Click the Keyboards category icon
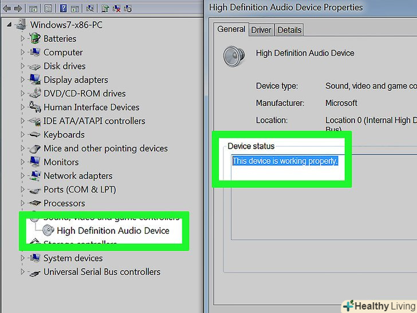 pos(35,135)
